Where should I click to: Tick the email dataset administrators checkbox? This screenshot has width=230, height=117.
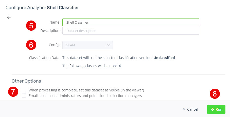[24, 95]
